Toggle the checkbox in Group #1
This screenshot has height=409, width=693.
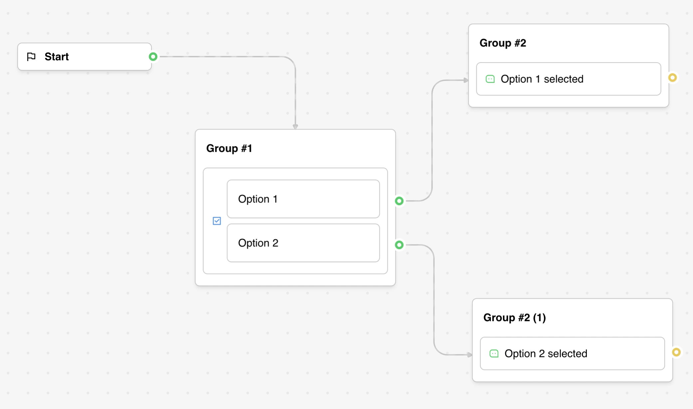[x=217, y=221]
